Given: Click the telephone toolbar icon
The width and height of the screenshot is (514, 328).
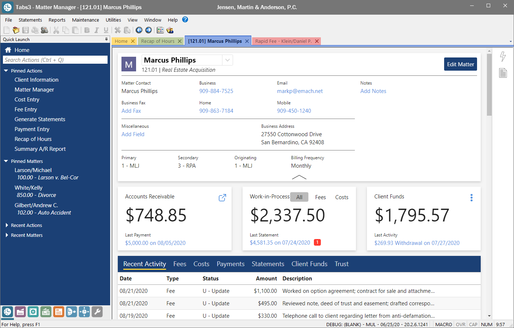Looking at the screenshot, I should [45, 30].
